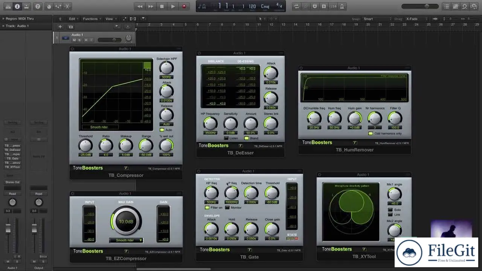The image size is (482, 271).
Task: Click the Hum freq knob in TB_HumRemover
Action: [x=334, y=118]
